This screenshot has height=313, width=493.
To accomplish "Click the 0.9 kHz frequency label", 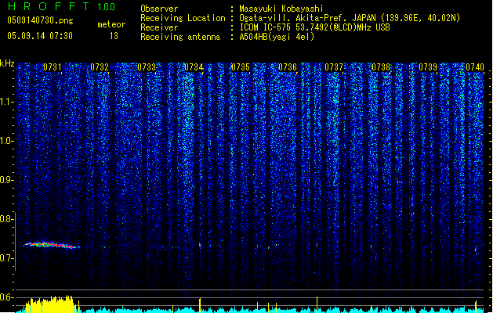I will (6, 180).
